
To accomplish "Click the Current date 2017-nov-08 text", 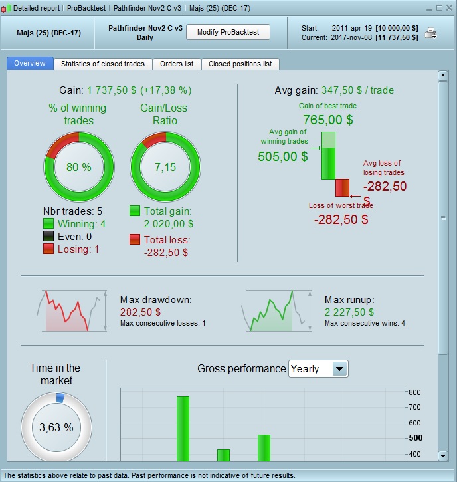I will point(351,37).
